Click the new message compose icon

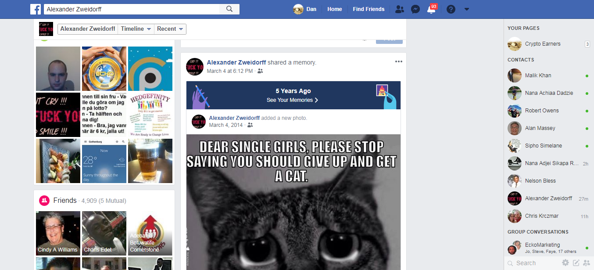[576, 263]
